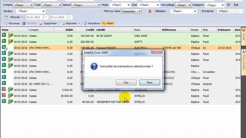Click the Utilisateur person icon
The image size is (246, 138).
click(x=150, y=11)
